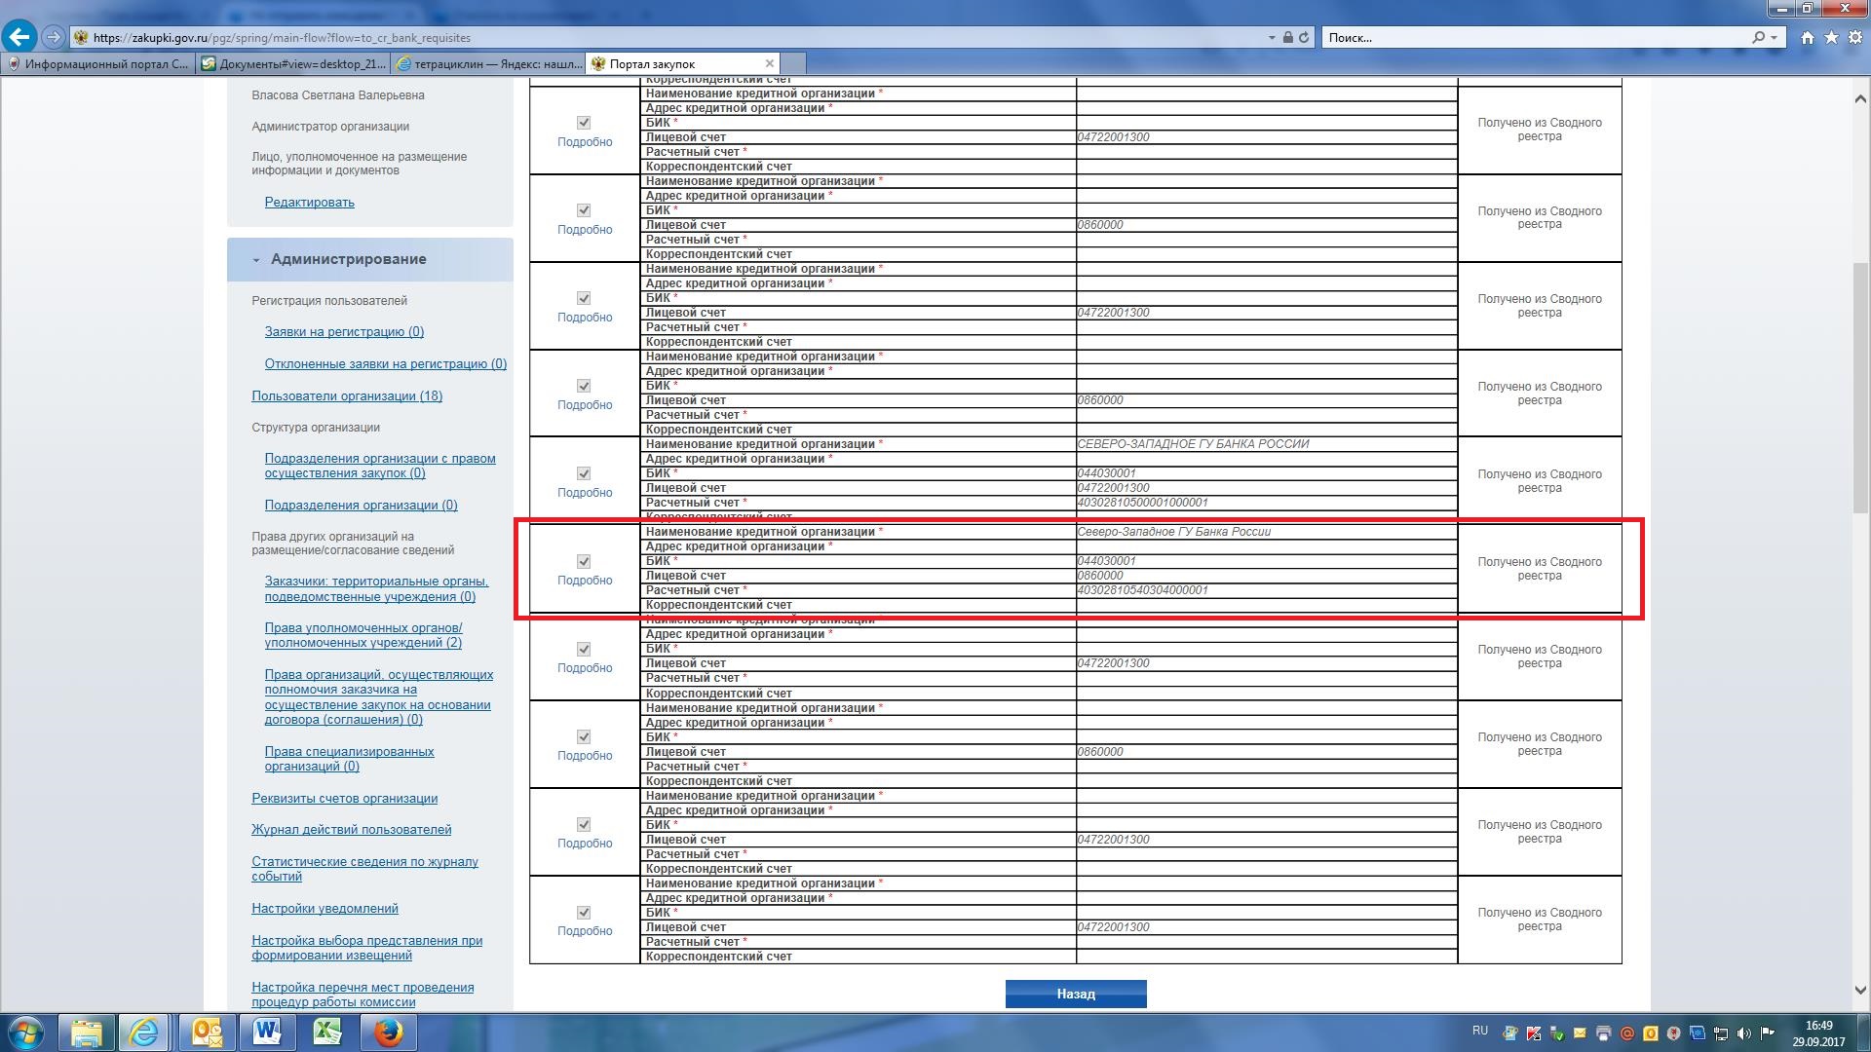The image size is (1871, 1052).
Task: Open Excel from the taskbar
Action: point(327,1032)
